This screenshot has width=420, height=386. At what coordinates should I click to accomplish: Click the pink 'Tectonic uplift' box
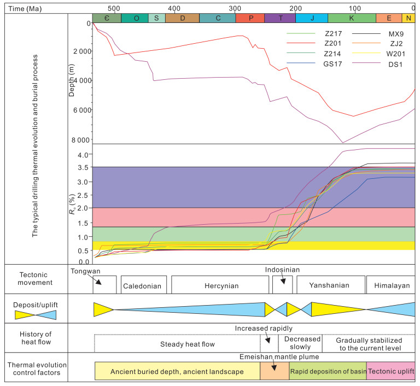click(390, 371)
